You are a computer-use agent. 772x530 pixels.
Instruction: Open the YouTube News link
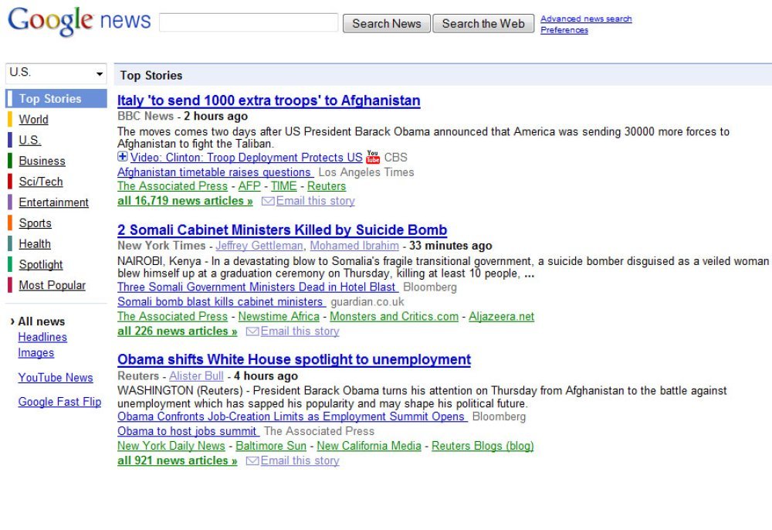(56, 378)
